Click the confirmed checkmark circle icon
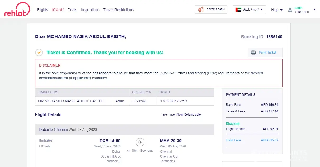 coord(39,53)
